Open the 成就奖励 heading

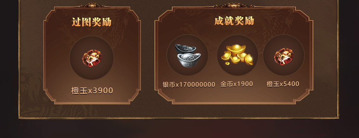pos(234,21)
